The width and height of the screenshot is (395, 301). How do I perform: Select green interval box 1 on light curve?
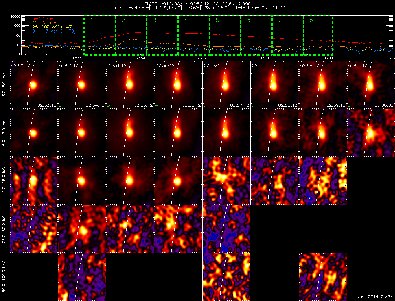click(100, 35)
